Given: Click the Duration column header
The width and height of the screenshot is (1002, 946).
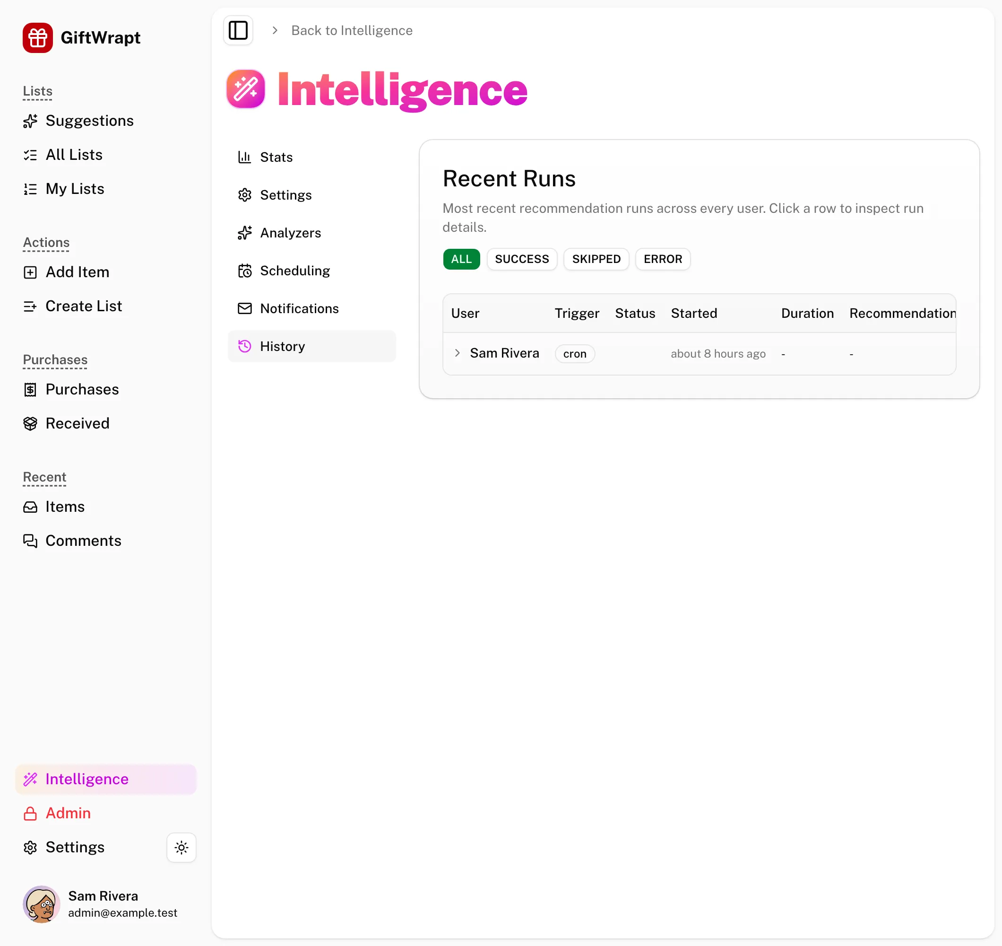Looking at the screenshot, I should tap(807, 313).
